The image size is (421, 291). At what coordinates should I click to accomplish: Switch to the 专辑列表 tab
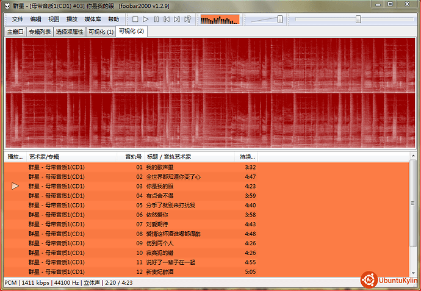point(40,32)
